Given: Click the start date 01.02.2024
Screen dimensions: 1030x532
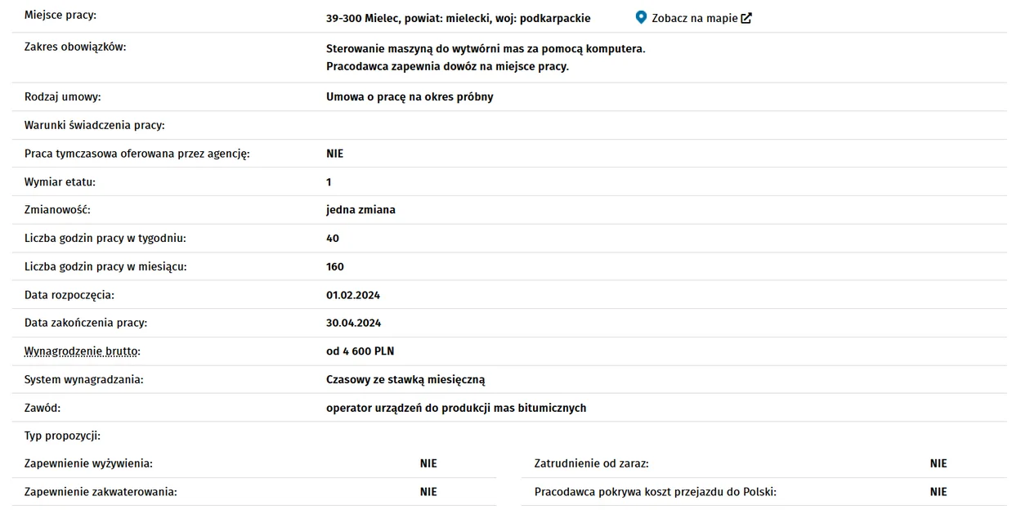Looking at the screenshot, I should [x=353, y=295].
